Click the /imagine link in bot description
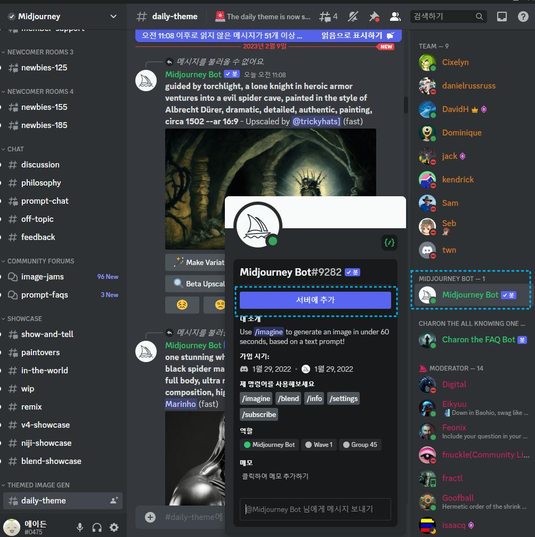535x537 pixels. pyautogui.click(x=269, y=332)
